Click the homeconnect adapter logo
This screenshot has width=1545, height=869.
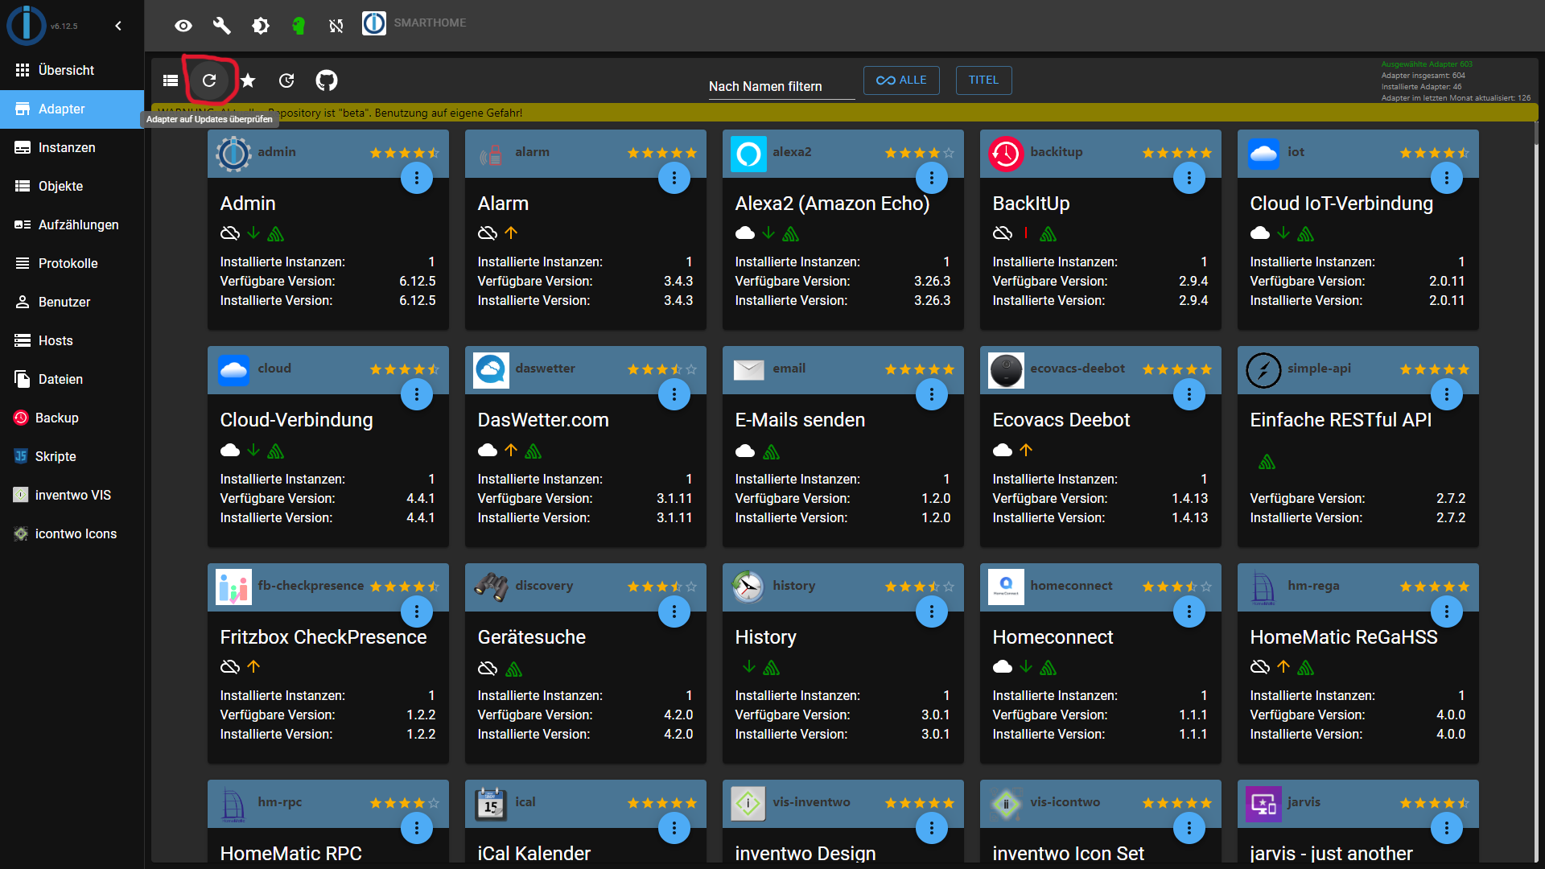pos(1006,587)
